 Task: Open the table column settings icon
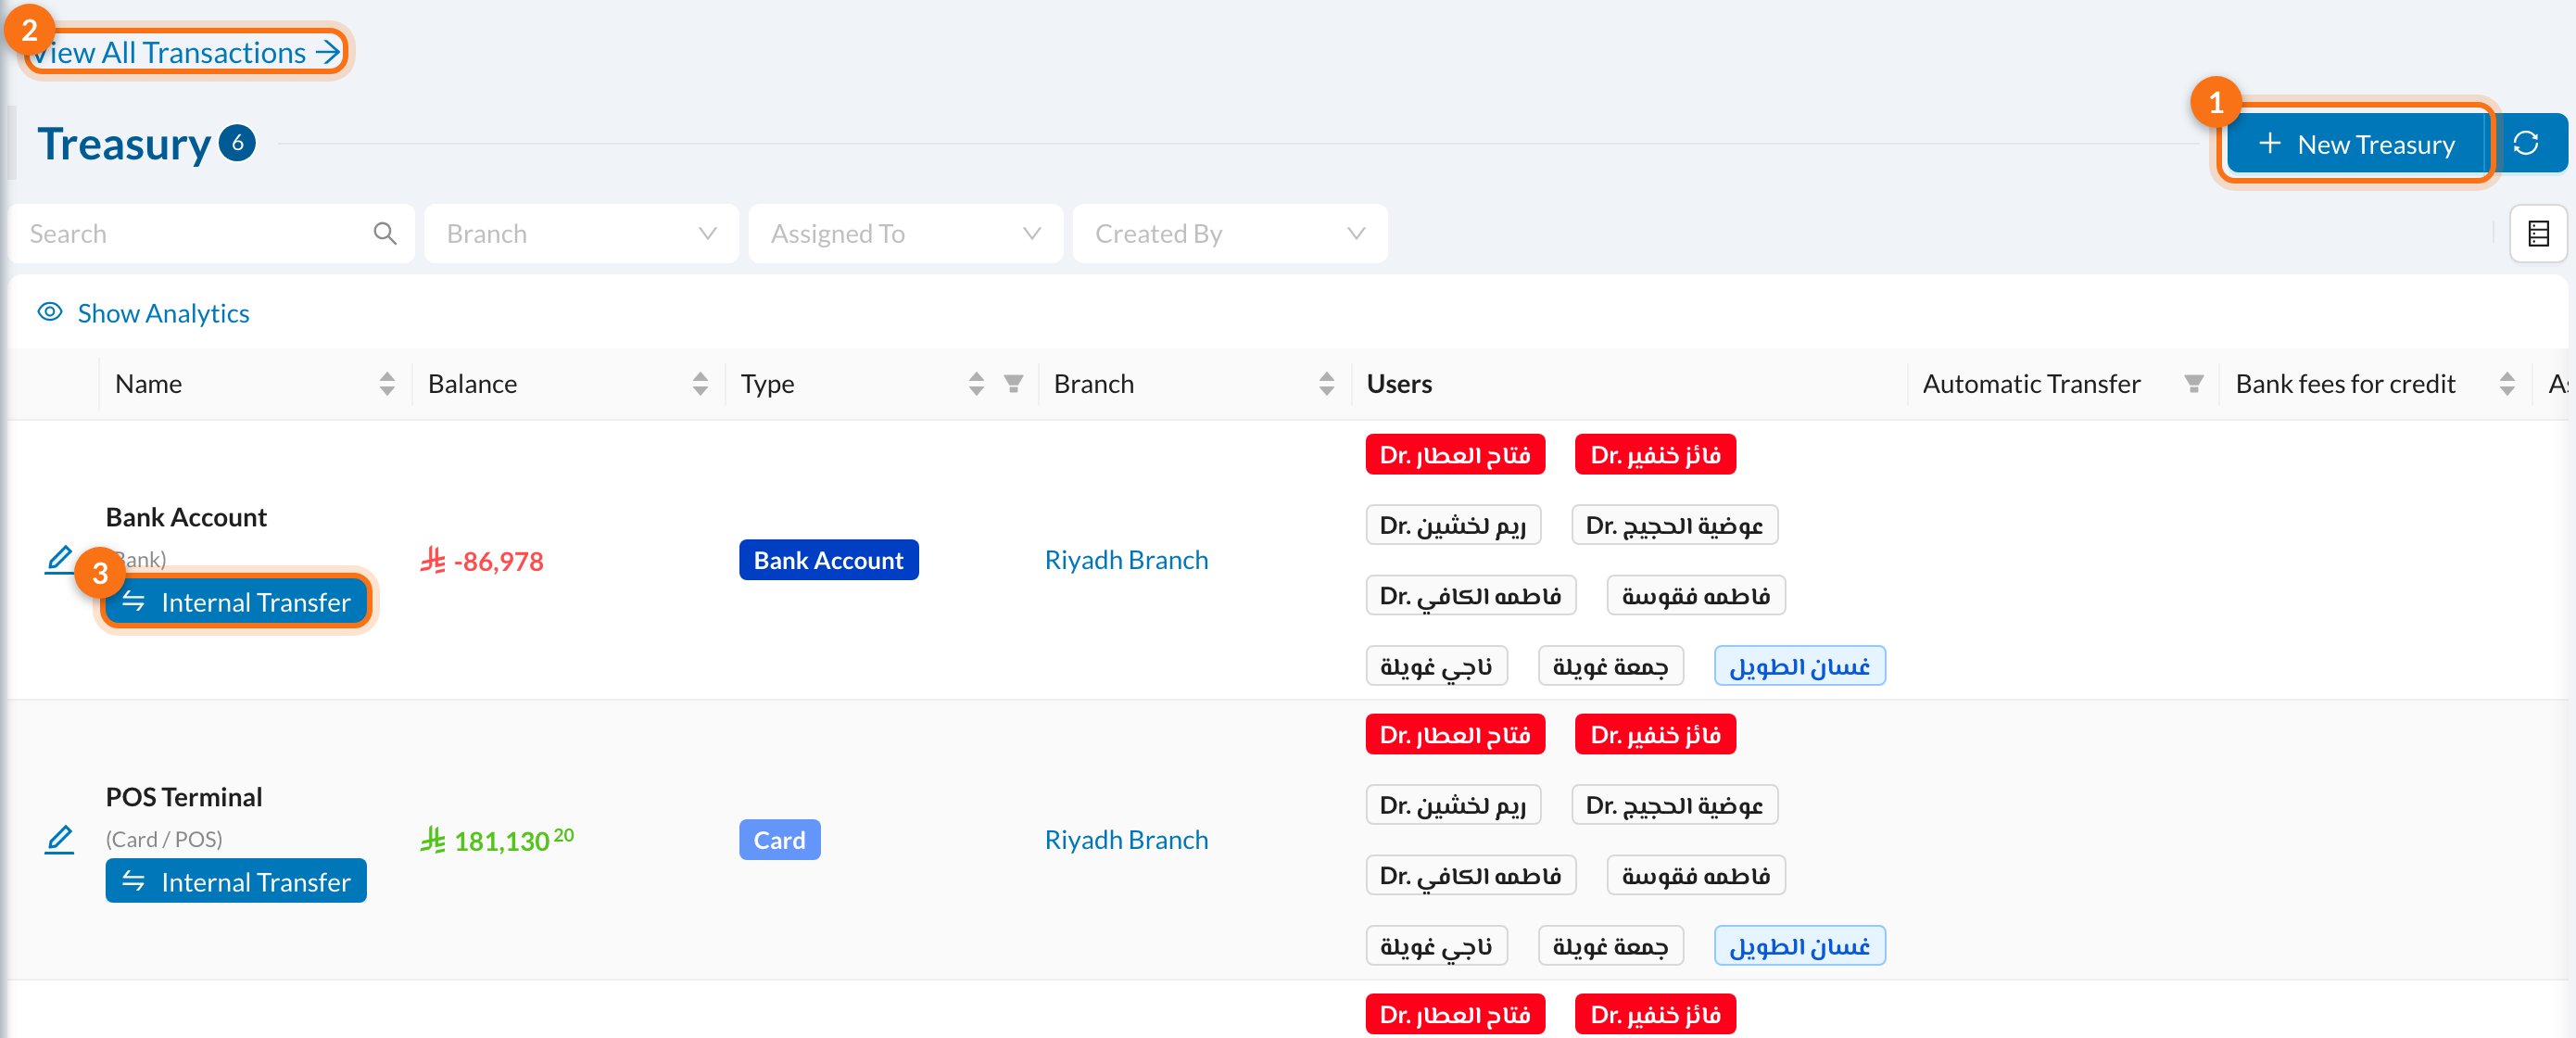coord(2538,234)
